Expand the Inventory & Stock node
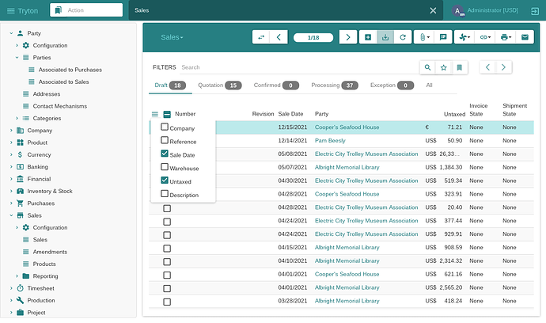The image size is (546, 323). pyautogui.click(x=11, y=191)
